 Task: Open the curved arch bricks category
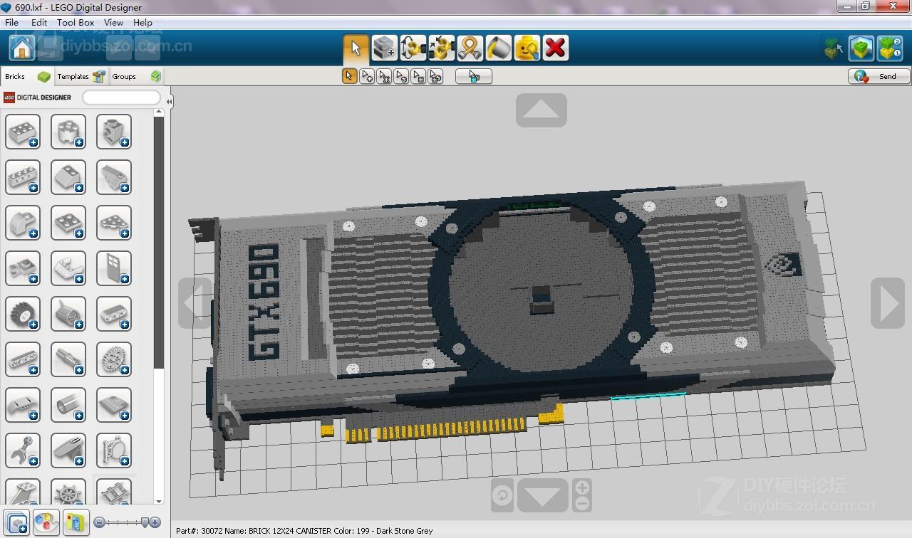[x=23, y=223]
